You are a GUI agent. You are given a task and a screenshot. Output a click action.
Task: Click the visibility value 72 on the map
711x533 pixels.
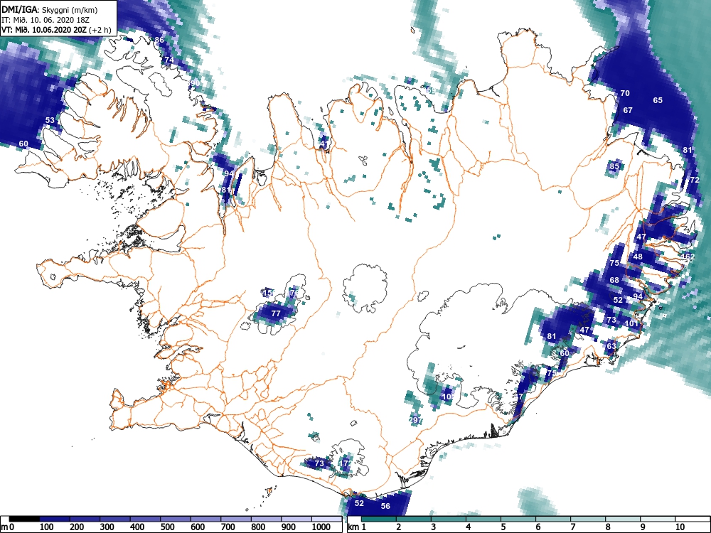695,180
